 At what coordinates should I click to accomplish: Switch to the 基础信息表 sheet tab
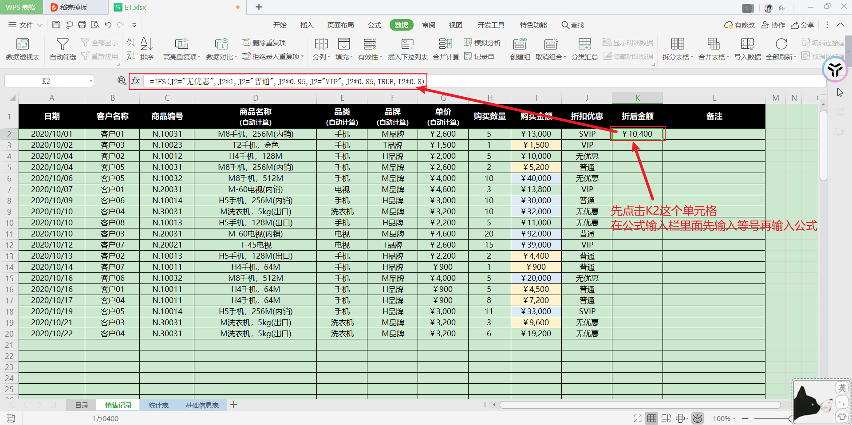tap(202, 405)
